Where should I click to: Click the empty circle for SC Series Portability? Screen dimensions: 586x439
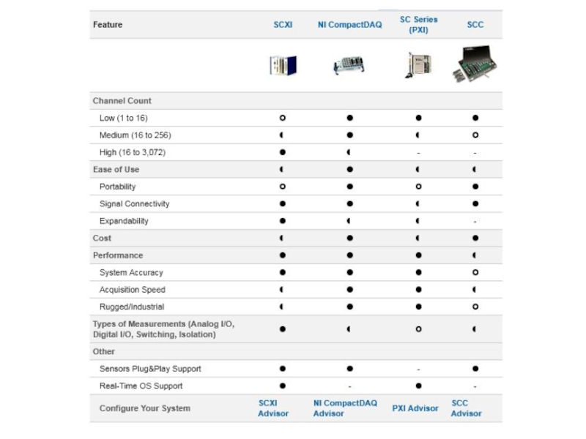pyautogui.click(x=418, y=187)
